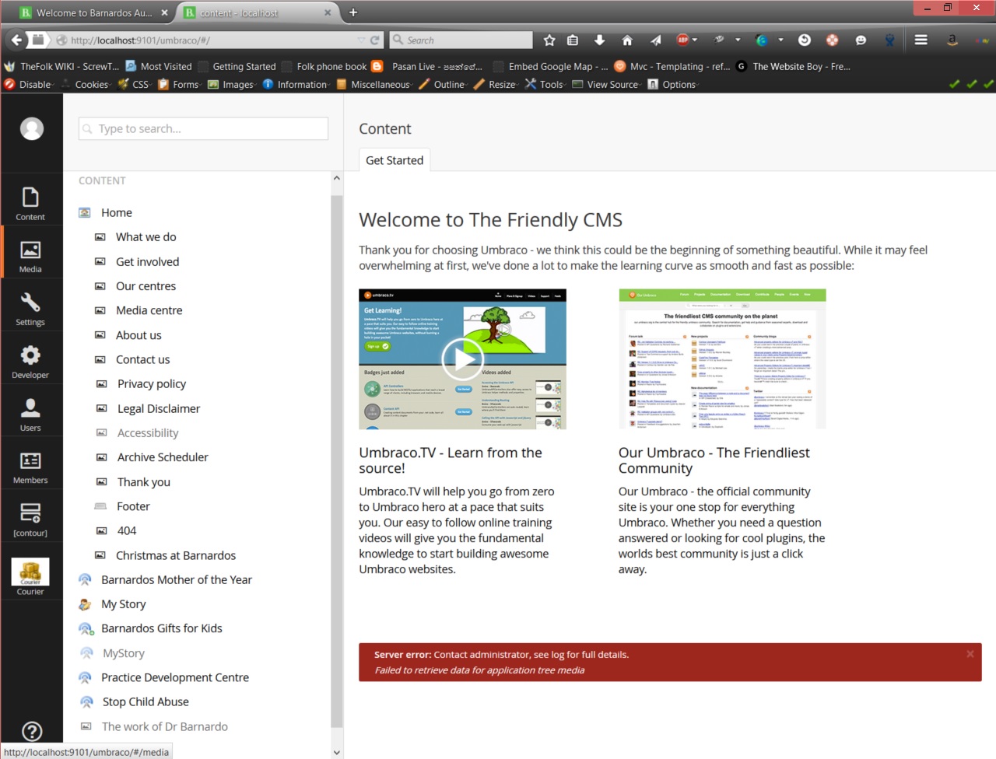Image resolution: width=996 pixels, height=759 pixels.
Task: Select the Privacy policy node
Action: (x=152, y=384)
